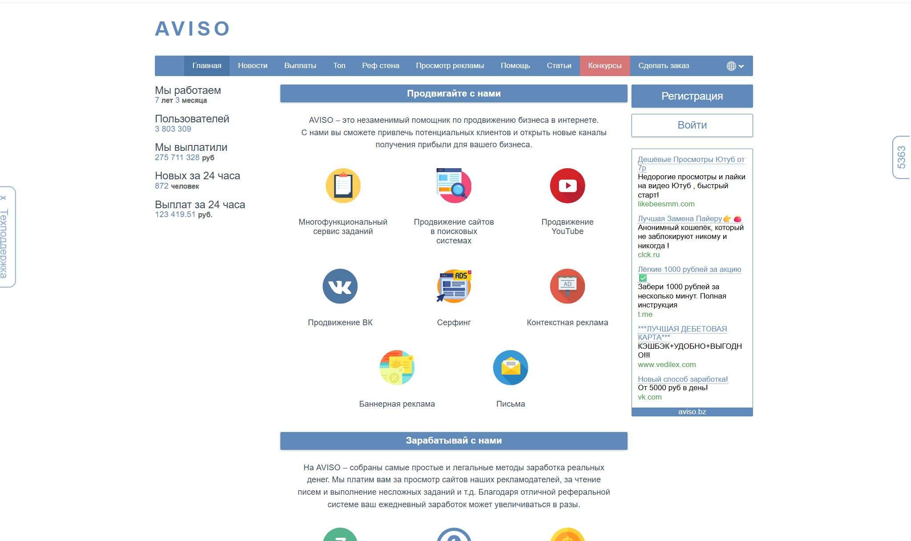
Task: Click the 5363 side counter tab
Action: 901,157
